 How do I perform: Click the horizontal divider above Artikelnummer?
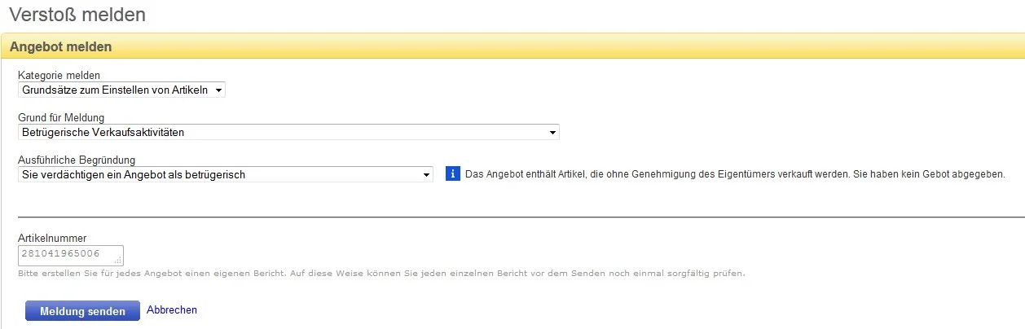coord(521,217)
